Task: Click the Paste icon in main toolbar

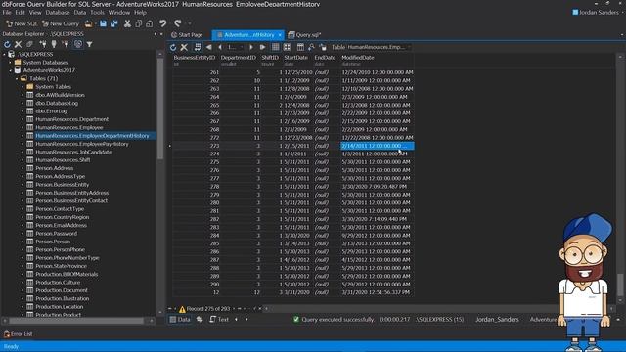Action: 149,23
